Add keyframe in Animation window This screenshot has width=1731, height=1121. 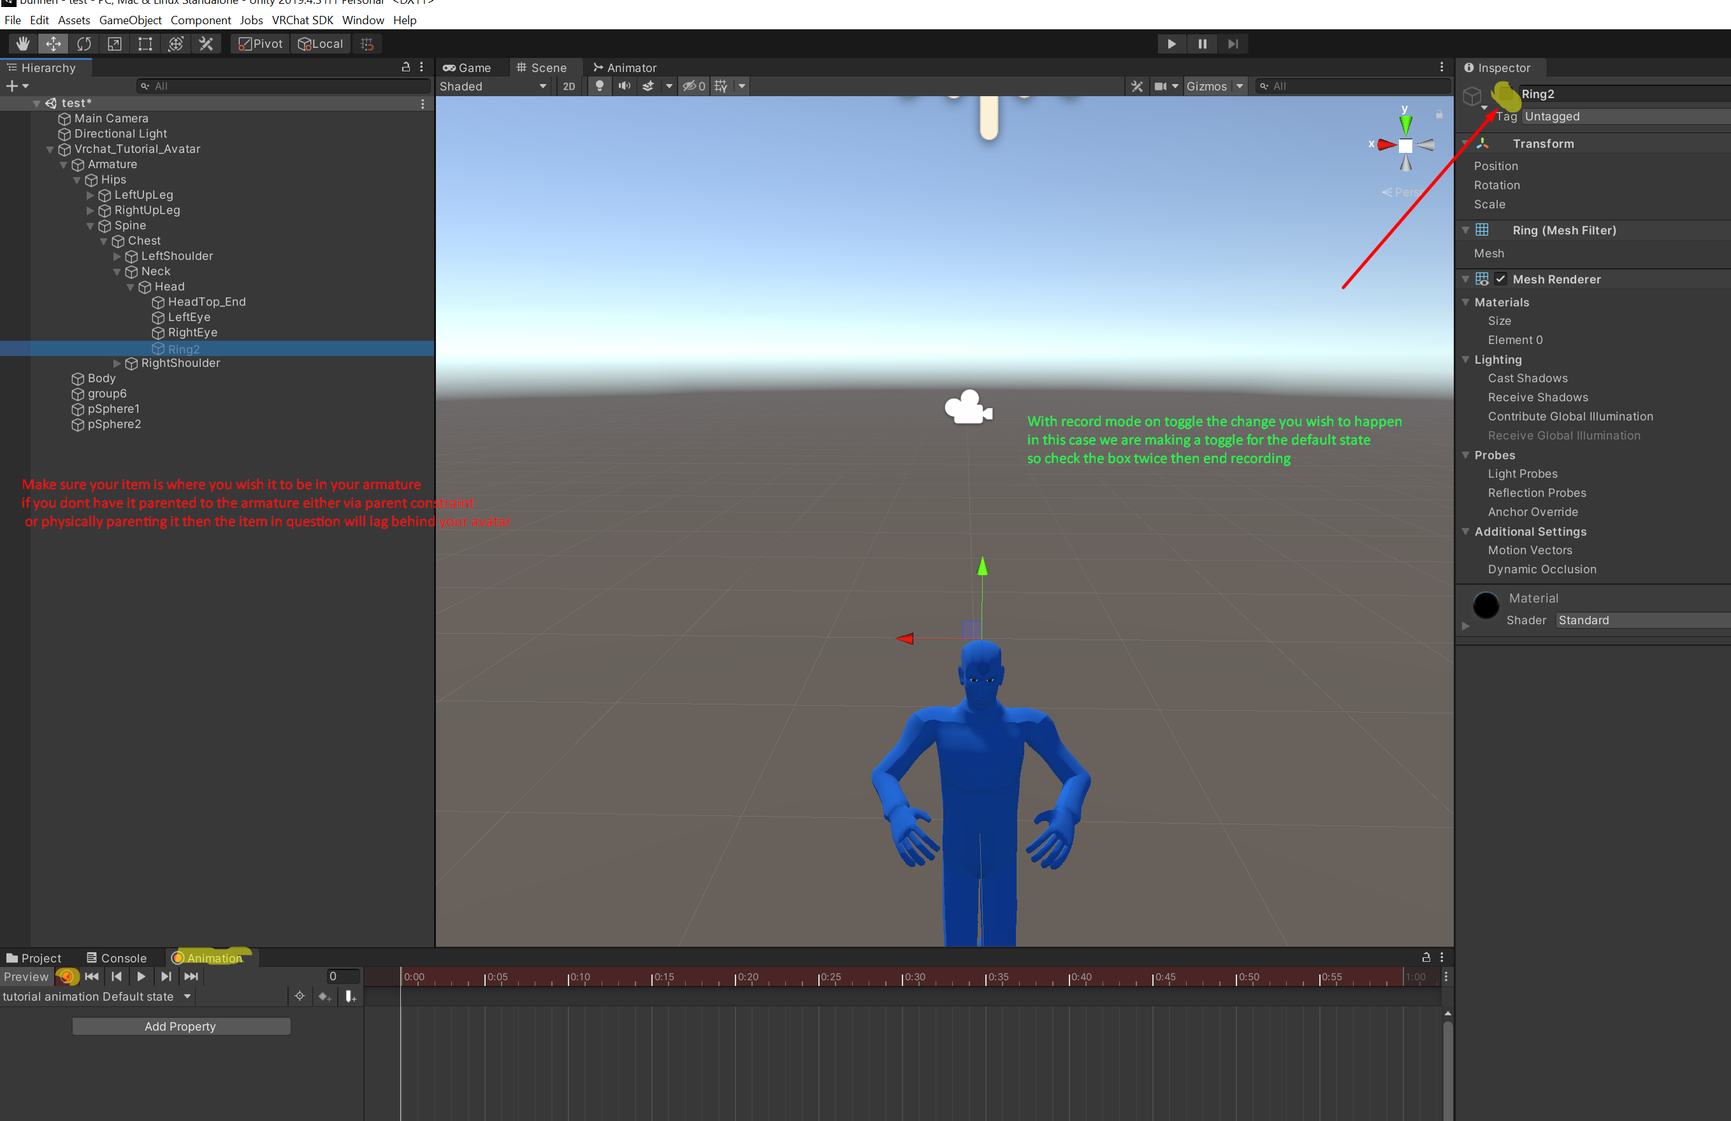[324, 997]
